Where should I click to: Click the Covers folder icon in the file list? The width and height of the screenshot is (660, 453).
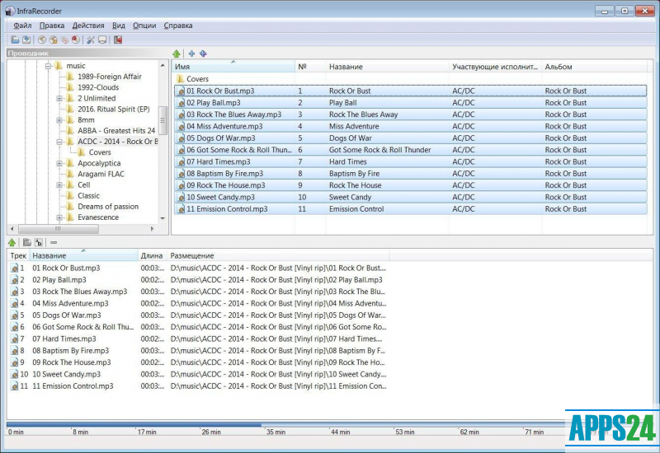point(180,79)
